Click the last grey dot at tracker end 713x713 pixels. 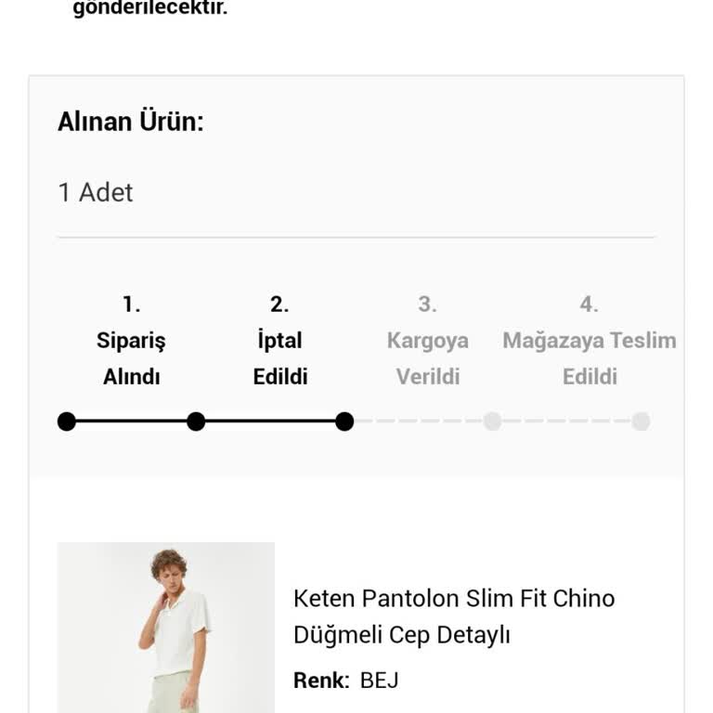(641, 421)
